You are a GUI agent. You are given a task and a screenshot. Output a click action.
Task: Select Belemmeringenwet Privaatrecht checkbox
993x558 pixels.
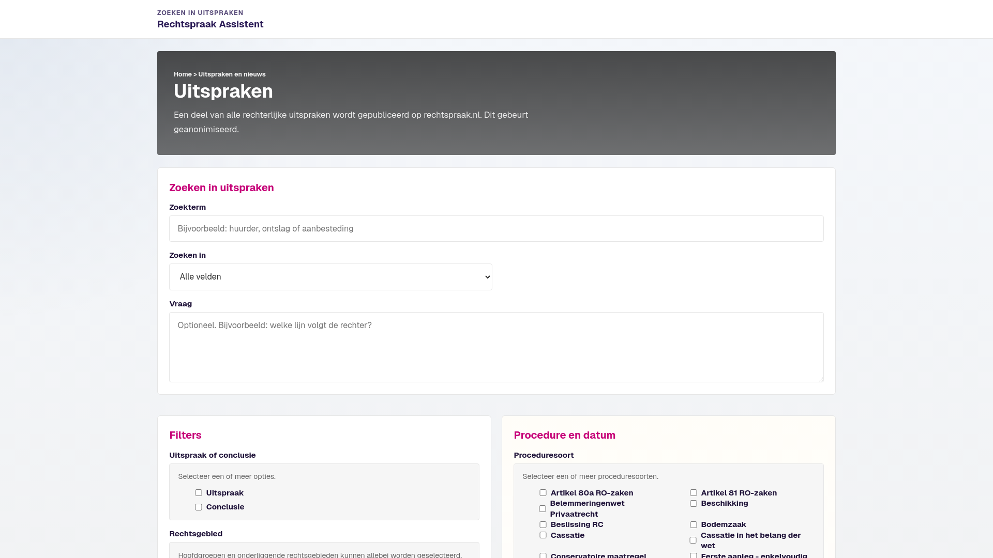[x=543, y=509]
